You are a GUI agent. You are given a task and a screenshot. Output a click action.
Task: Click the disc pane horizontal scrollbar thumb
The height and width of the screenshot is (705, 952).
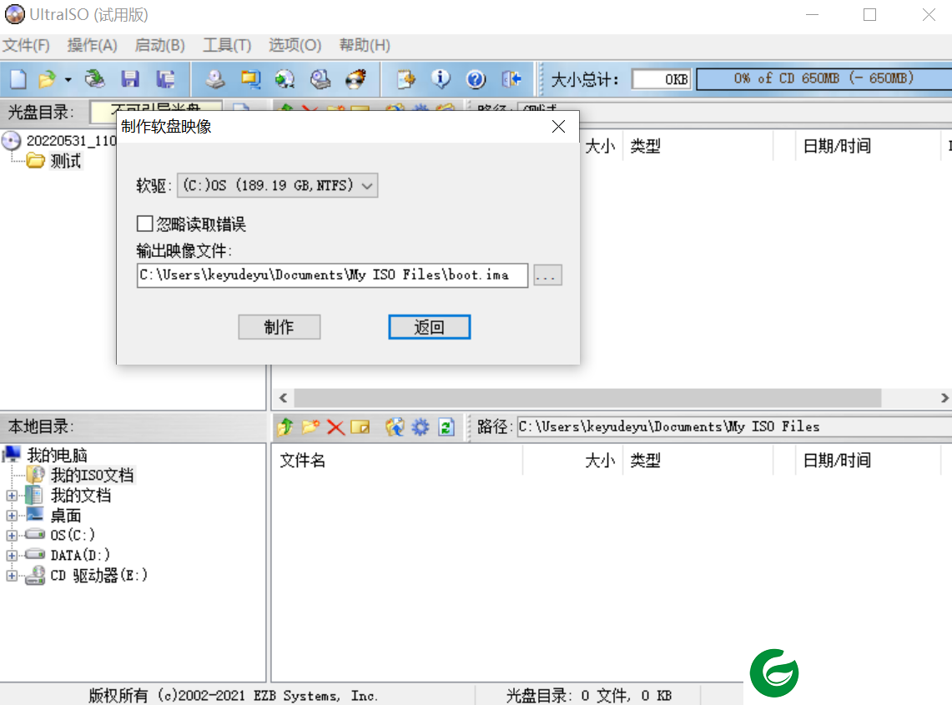[x=587, y=398]
